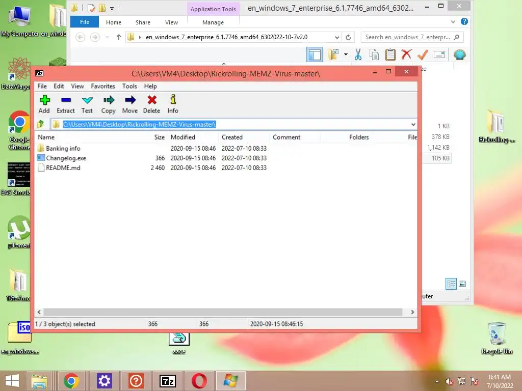Select README.md file row
The width and height of the screenshot is (522, 391).
pos(152,167)
